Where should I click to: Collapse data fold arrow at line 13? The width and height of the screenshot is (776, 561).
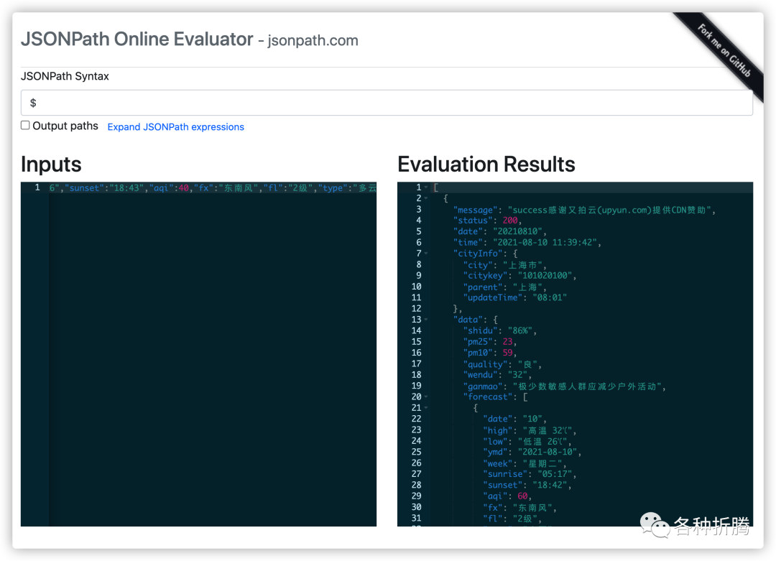(426, 320)
